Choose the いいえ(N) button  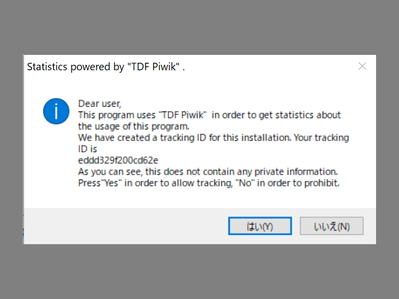click(331, 226)
